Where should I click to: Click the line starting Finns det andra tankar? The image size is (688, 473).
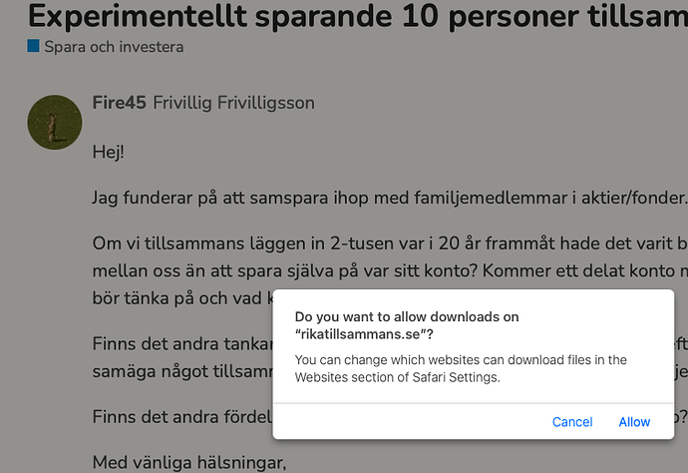pos(179,344)
